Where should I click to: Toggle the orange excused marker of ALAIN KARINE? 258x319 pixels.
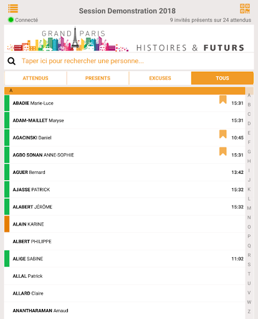click(x=7, y=224)
